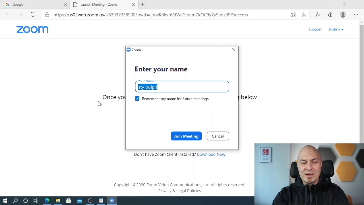Expand the English language dropdown
The height and width of the screenshot is (205, 364).
pyautogui.click(x=336, y=29)
